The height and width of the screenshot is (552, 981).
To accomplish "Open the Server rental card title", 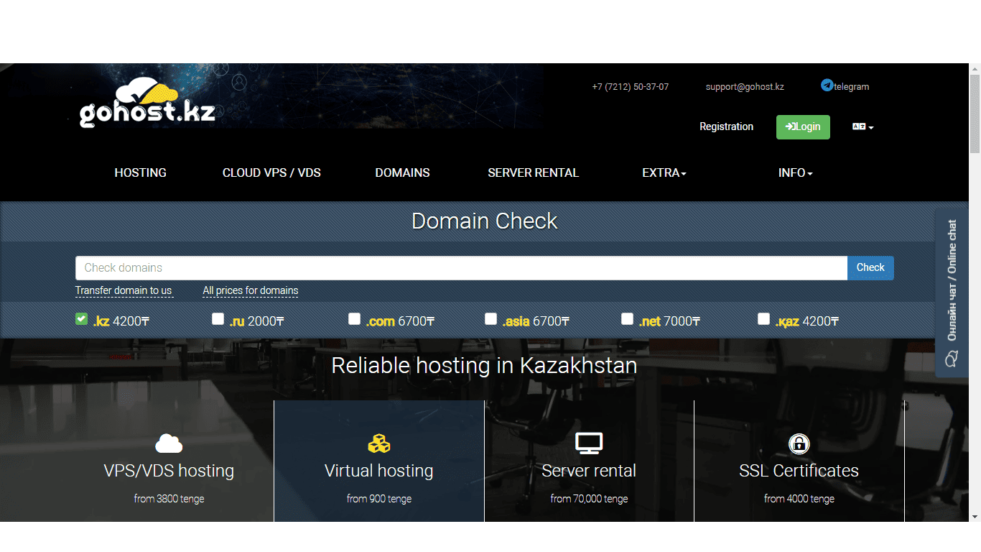I will 589,471.
